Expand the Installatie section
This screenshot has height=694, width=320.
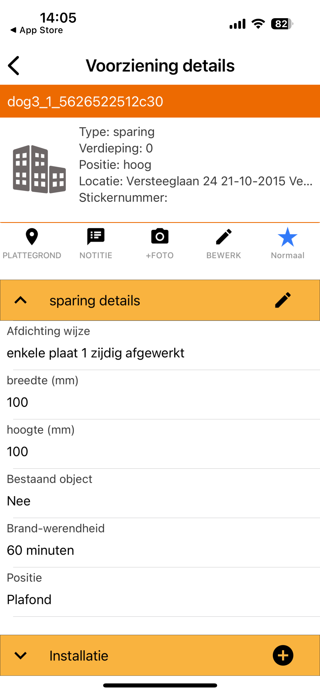pos(21,655)
